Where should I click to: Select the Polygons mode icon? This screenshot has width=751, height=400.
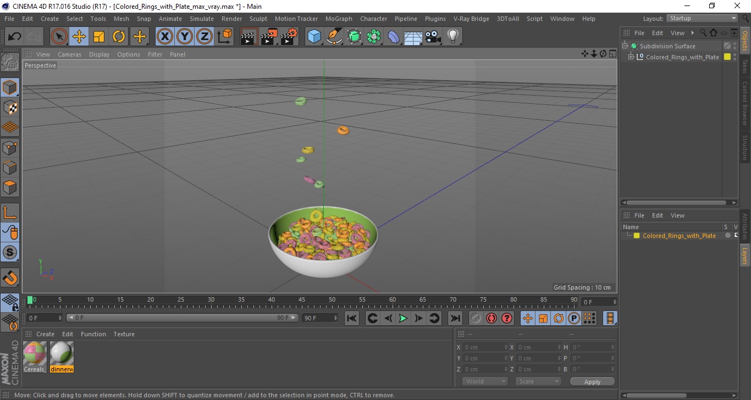pos(10,187)
